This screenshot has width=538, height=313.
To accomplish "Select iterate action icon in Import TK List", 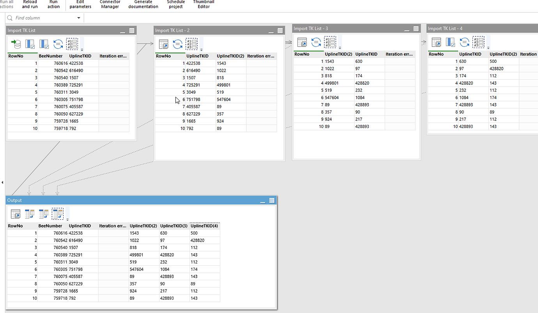I will [x=58, y=44].
